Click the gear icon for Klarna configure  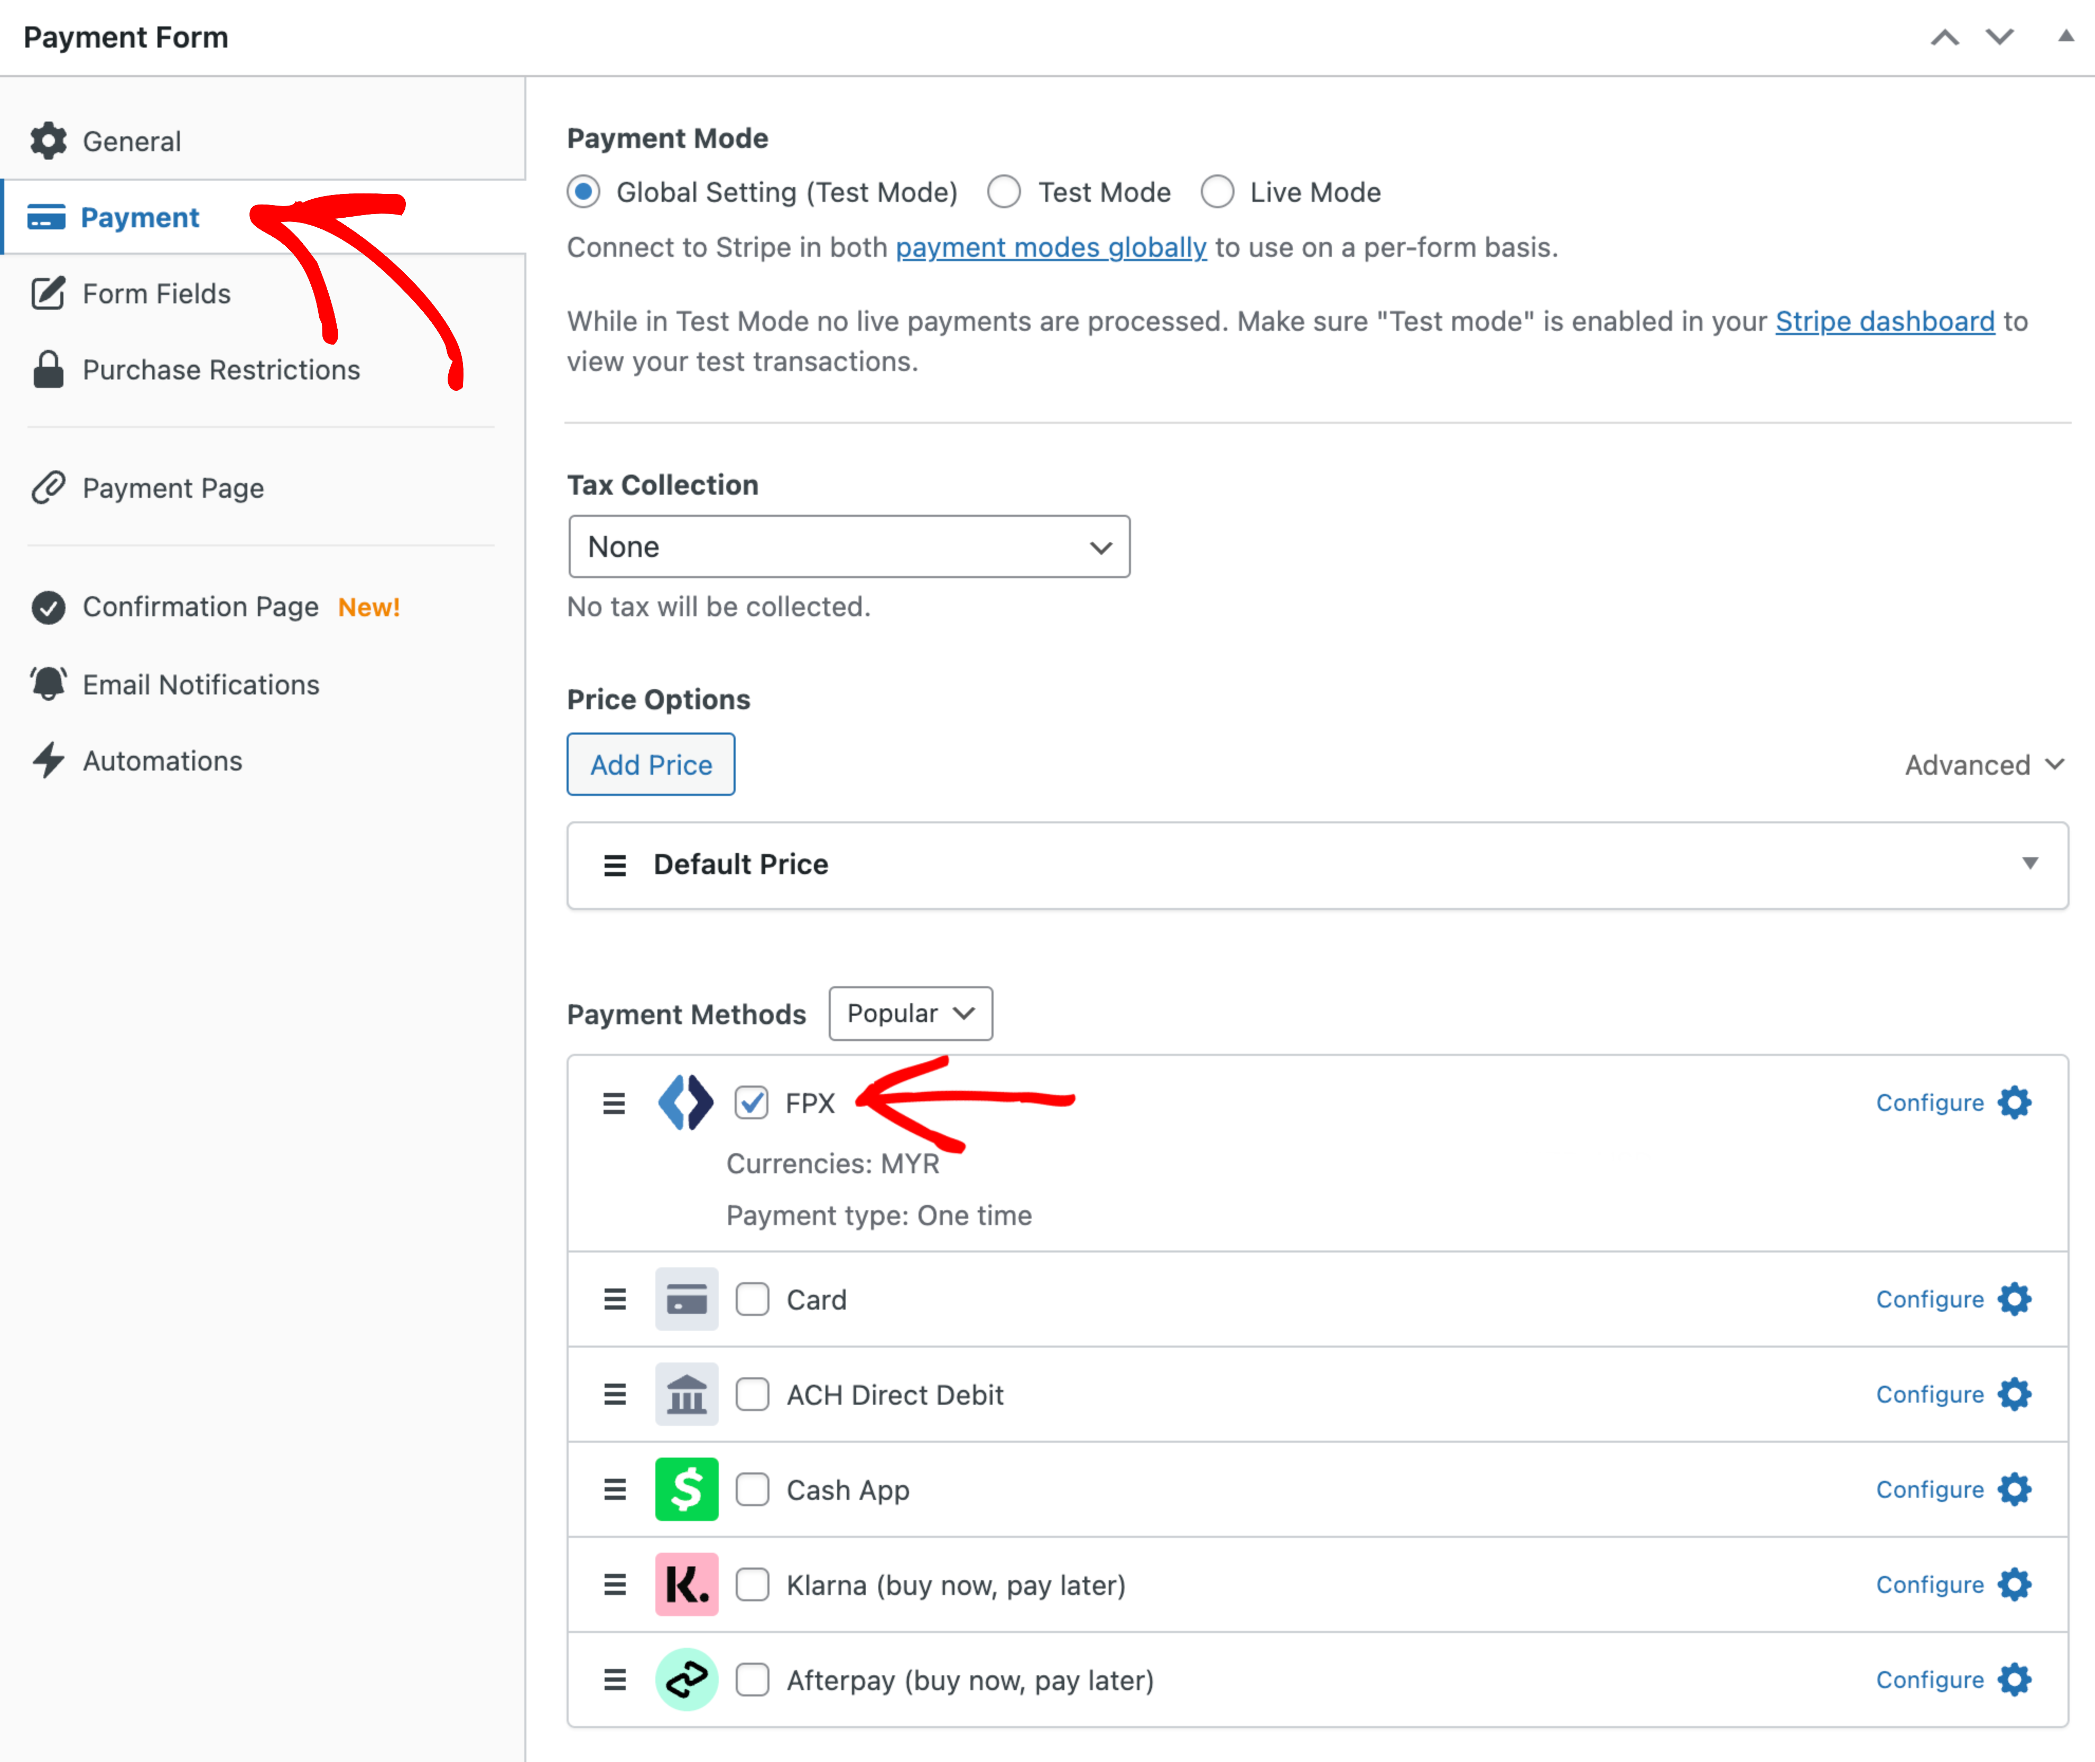click(2014, 1584)
